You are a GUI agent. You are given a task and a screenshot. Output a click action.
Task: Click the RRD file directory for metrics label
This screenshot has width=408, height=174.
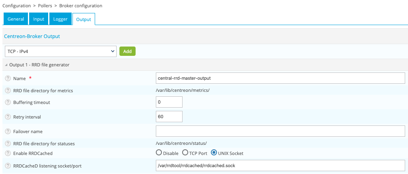tap(43, 91)
